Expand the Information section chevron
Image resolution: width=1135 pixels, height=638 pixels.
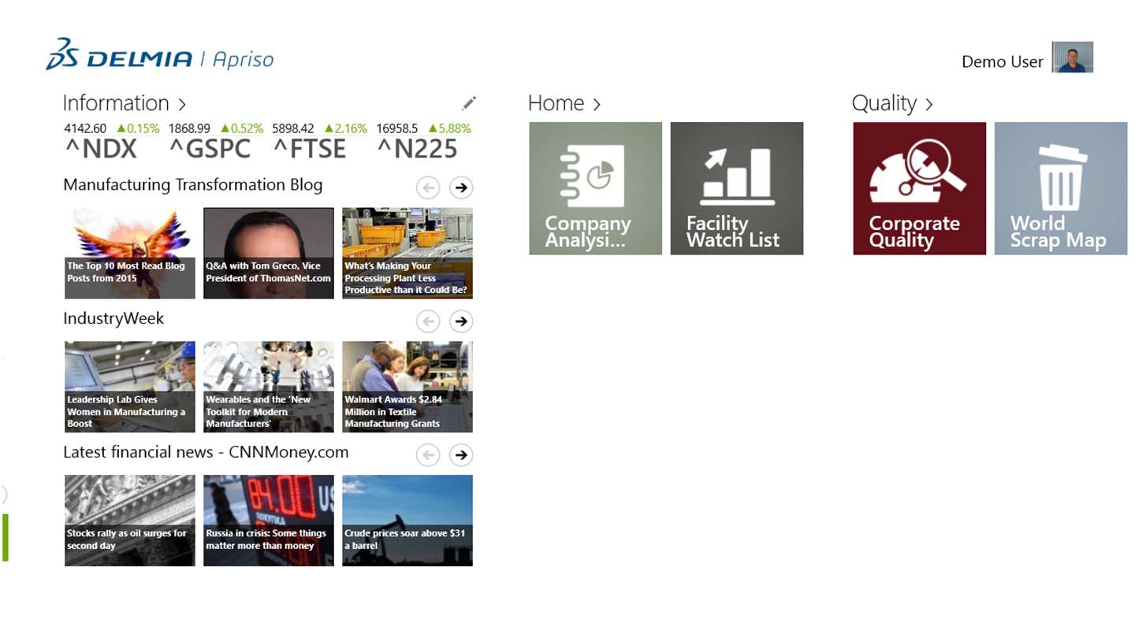182,104
